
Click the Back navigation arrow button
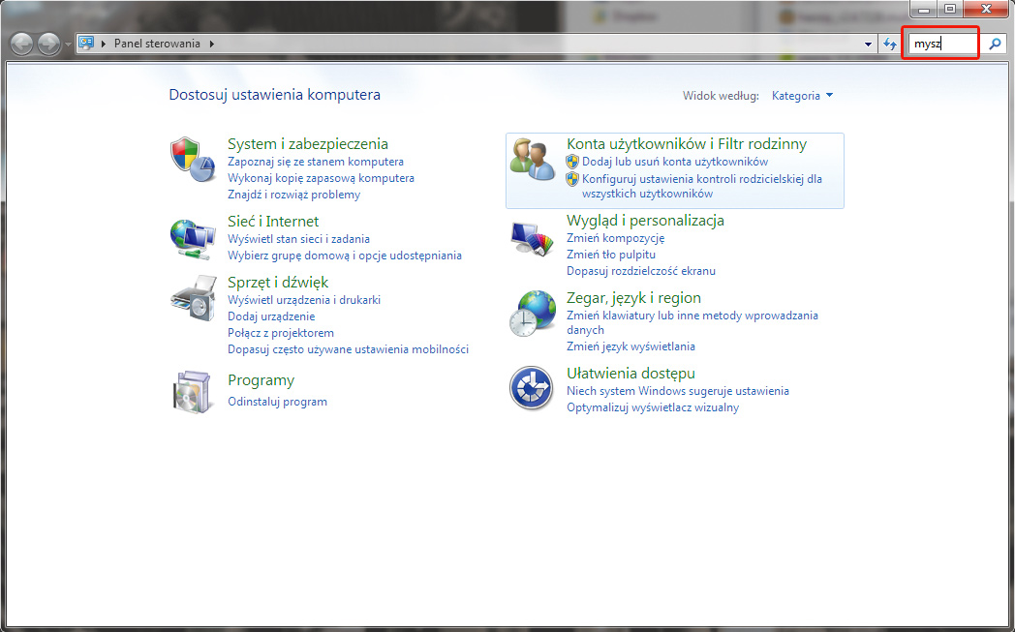21,44
